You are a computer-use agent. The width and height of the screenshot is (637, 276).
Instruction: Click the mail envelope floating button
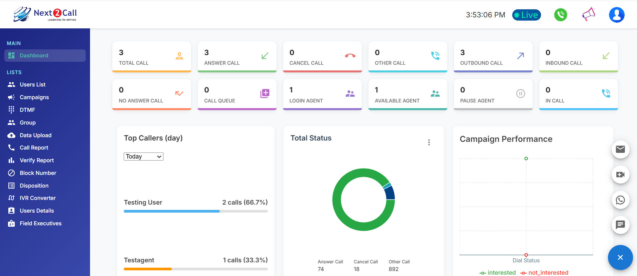coord(620,149)
